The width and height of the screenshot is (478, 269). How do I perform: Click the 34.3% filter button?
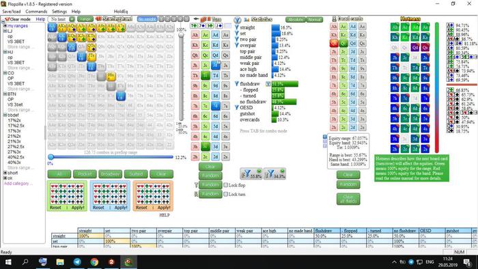pyautogui.click(x=275, y=173)
